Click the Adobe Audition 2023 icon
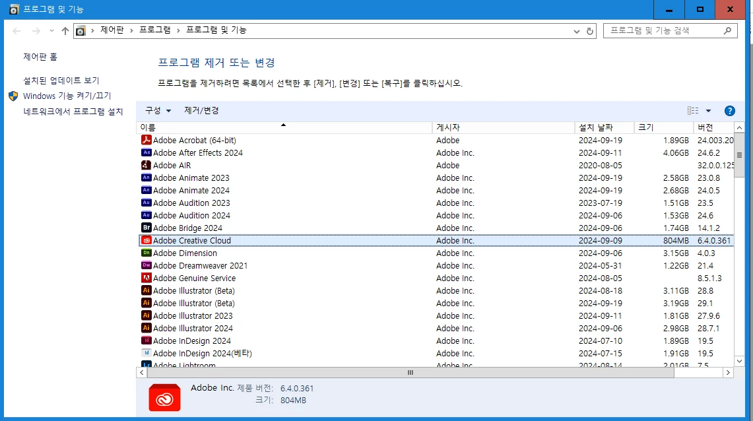 pos(147,203)
